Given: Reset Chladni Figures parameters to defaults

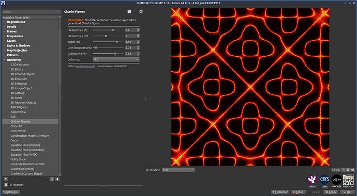Looking at the screenshot, I should click(141, 11).
